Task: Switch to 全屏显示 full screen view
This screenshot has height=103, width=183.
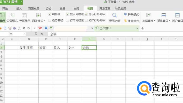Action: 25,17
